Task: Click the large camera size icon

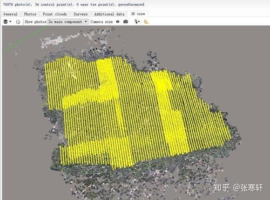Action: (x=126, y=22)
